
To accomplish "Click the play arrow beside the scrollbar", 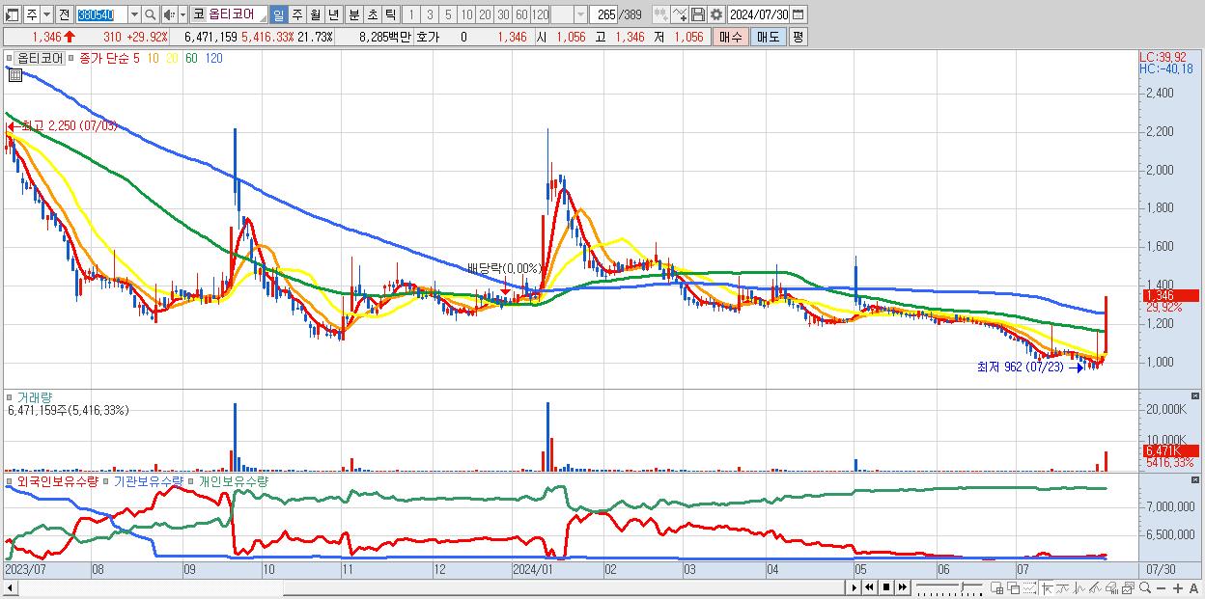I will coord(855,587).
